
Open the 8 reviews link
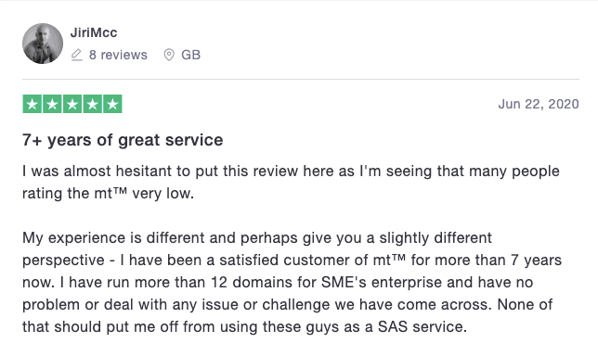pos(118,55)
